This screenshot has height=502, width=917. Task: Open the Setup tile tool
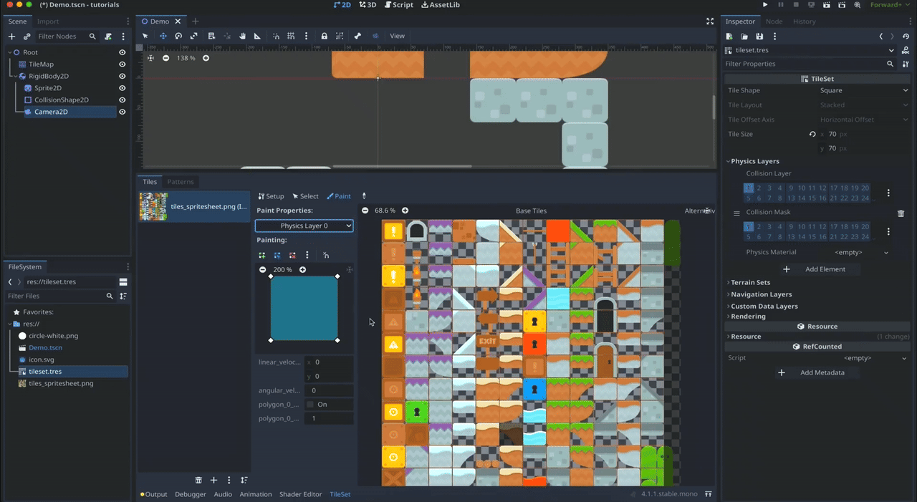click(271, 196)
